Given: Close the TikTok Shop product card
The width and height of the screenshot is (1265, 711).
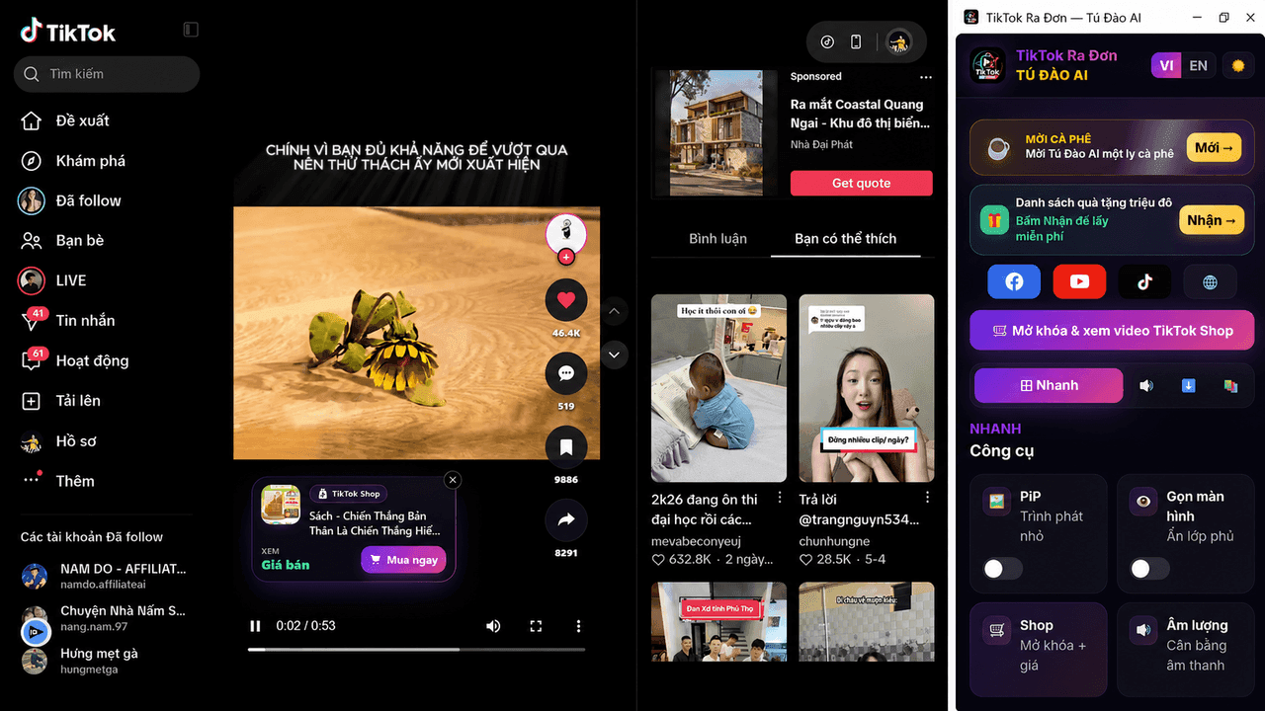Looking at the screenshot, I should [453, 480].
